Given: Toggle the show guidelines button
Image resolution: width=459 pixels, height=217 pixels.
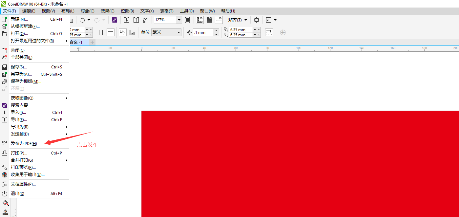Looking at the screenshot, I should (x=219, y=20).
